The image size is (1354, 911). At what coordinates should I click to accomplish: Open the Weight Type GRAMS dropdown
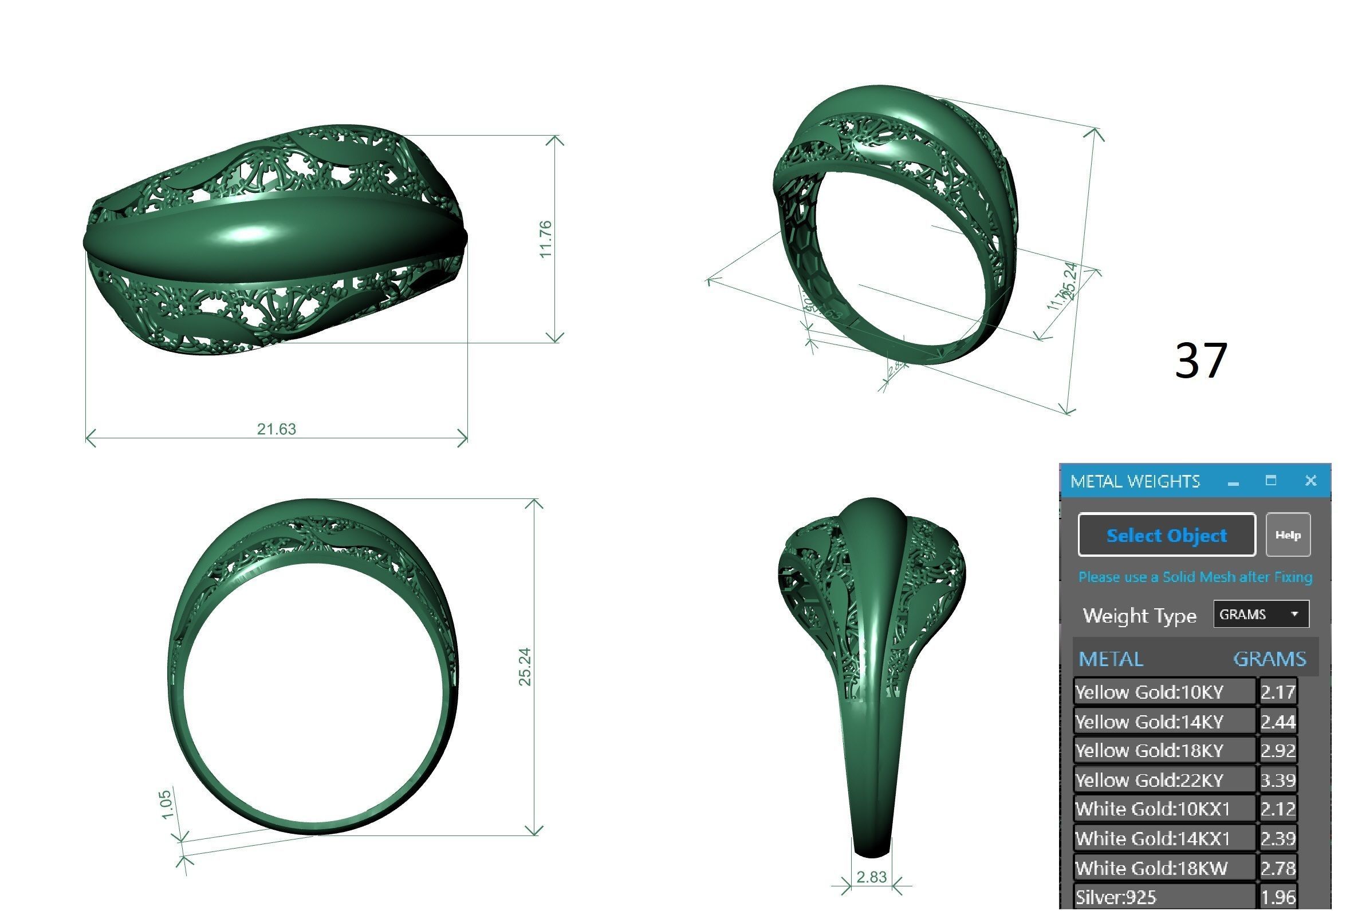click(1261, 614)
